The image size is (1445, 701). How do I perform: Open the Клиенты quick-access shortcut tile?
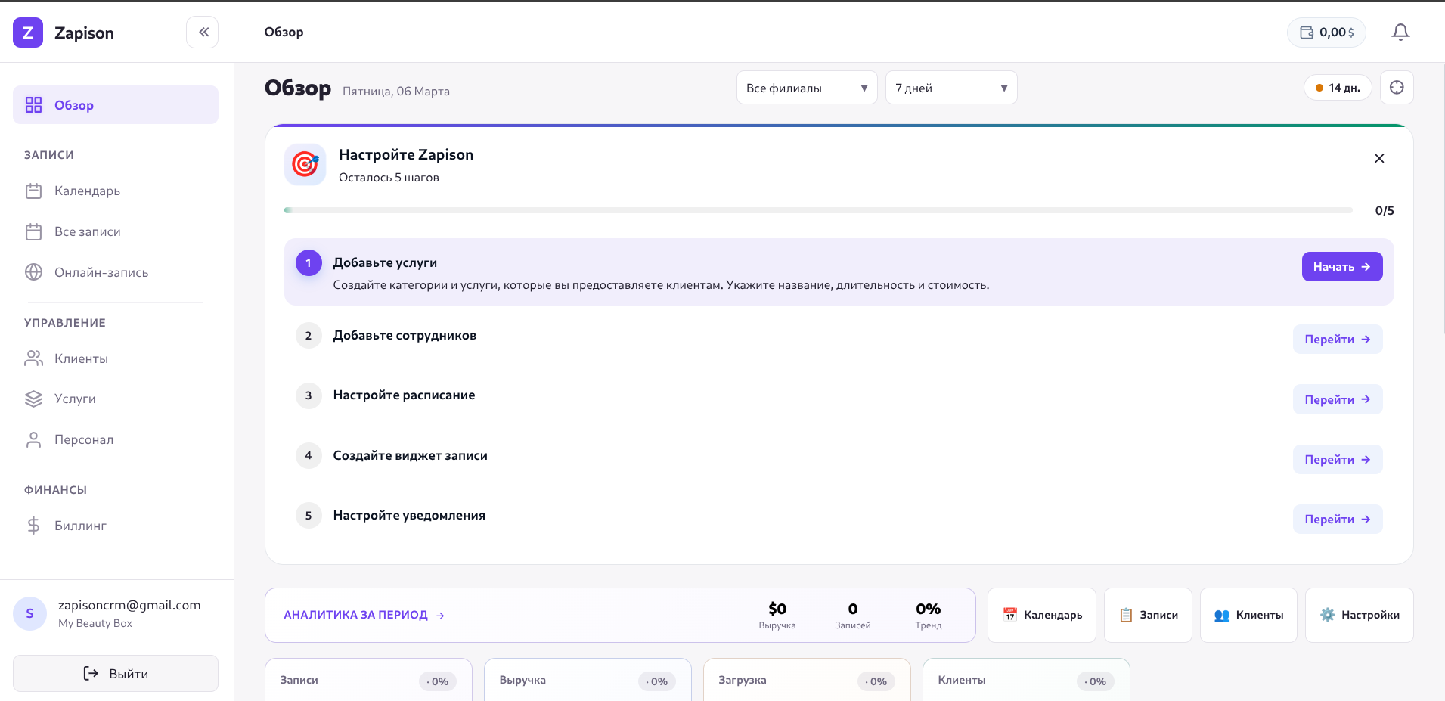(x=1248, y=615)
